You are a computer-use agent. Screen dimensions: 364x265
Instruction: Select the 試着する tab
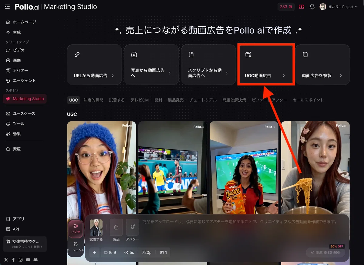point(117,100)
